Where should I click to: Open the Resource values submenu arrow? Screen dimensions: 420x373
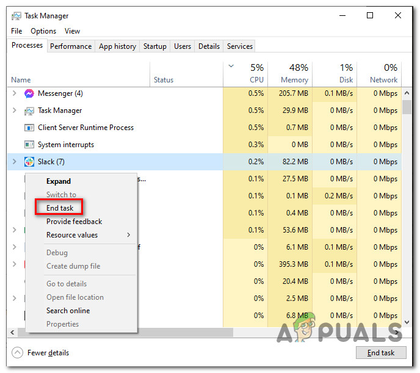click(x=129, y=235)
